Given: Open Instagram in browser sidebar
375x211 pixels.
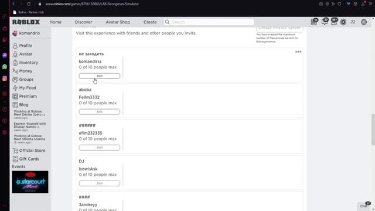Looking at the screenshot, I should pyautogui.click(x=5, y=78).
